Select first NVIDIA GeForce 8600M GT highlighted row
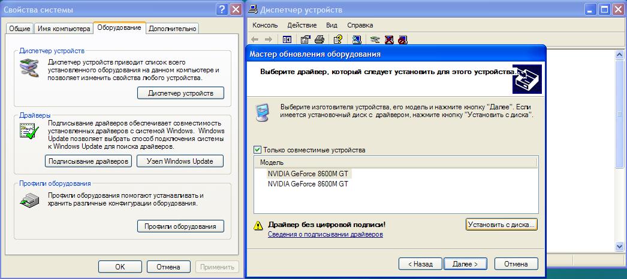This screenshot has height=279, width=627. pyautogui.click(x=308, y=174)
